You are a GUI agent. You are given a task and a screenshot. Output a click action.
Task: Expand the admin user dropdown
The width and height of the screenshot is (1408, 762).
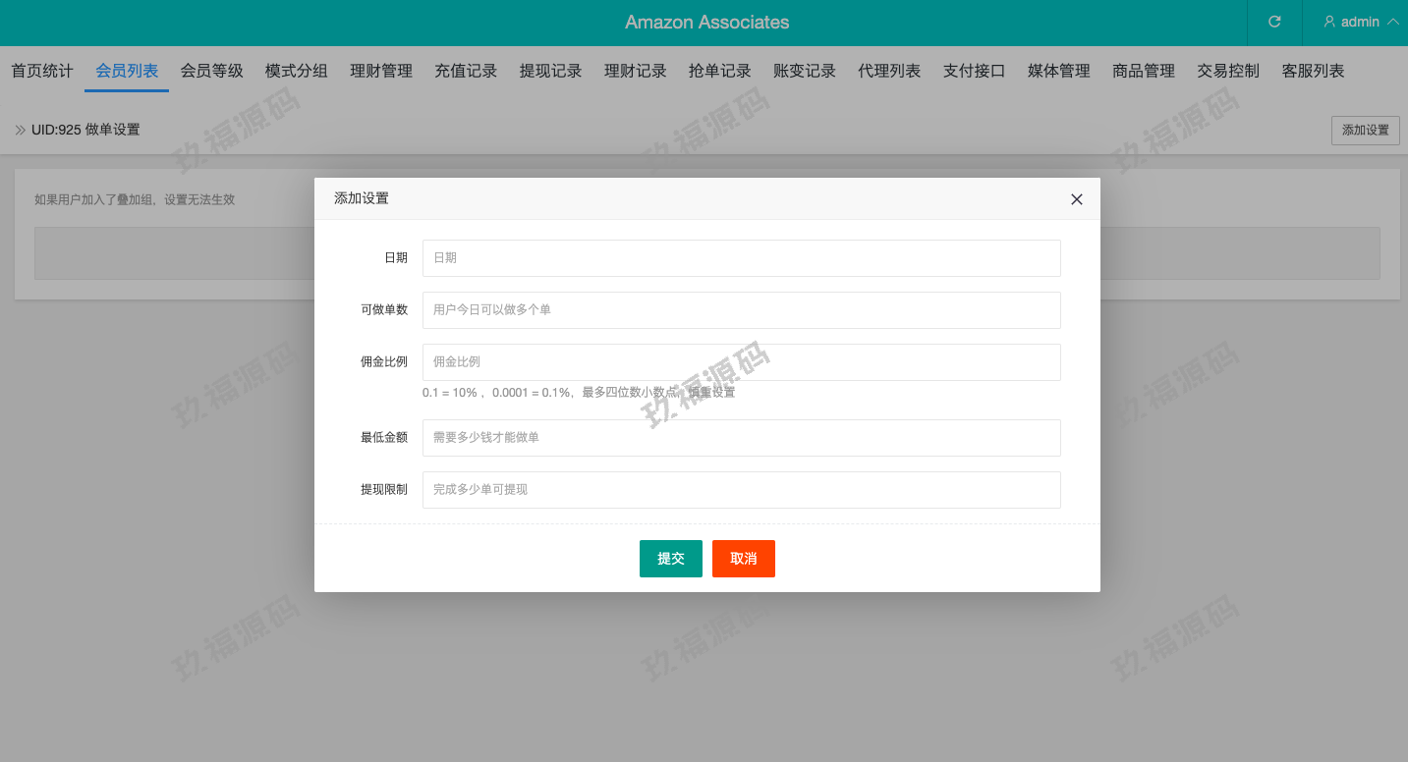pos(1361,22)
